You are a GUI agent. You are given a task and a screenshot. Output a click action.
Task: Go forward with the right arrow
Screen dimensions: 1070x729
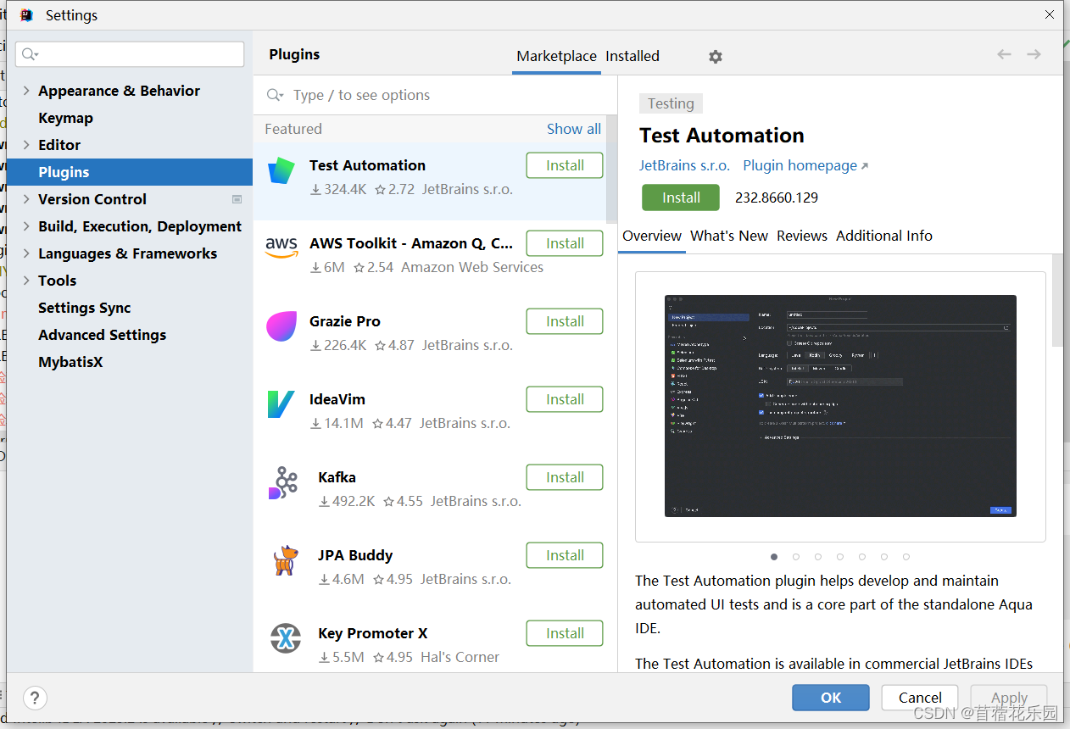(x=1034, y=54)
